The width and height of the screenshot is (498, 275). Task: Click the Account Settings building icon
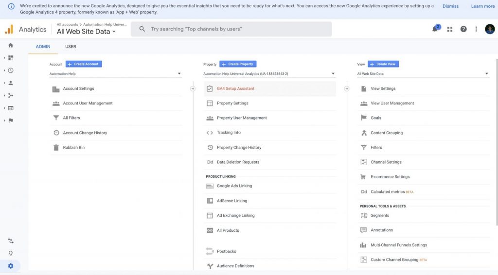click(x=56, y=89)
